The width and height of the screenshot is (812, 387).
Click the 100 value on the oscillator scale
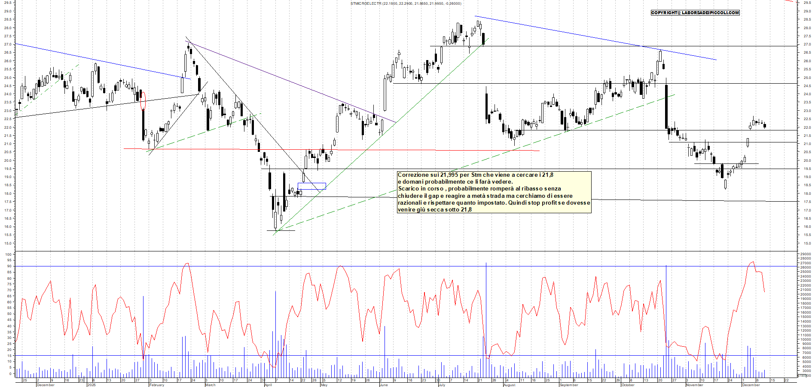tap(8, 254)
